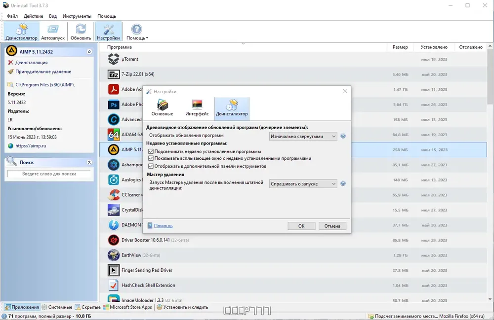This screenshot has height=320, width=494.
Task: Click Отмена in the settings dialog
Action: coord(332,226)
